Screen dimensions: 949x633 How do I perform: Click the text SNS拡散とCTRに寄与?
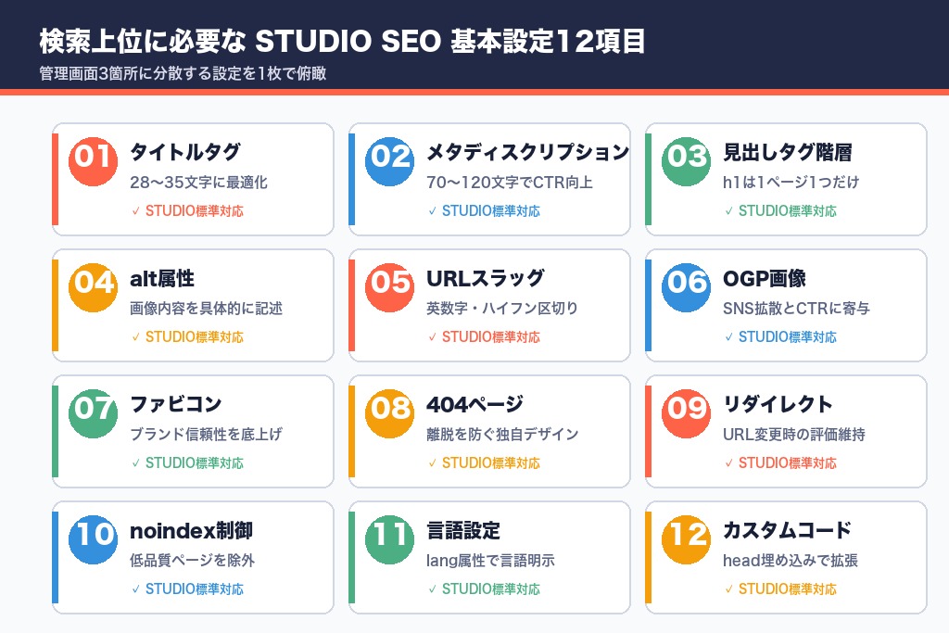(796, 308)
